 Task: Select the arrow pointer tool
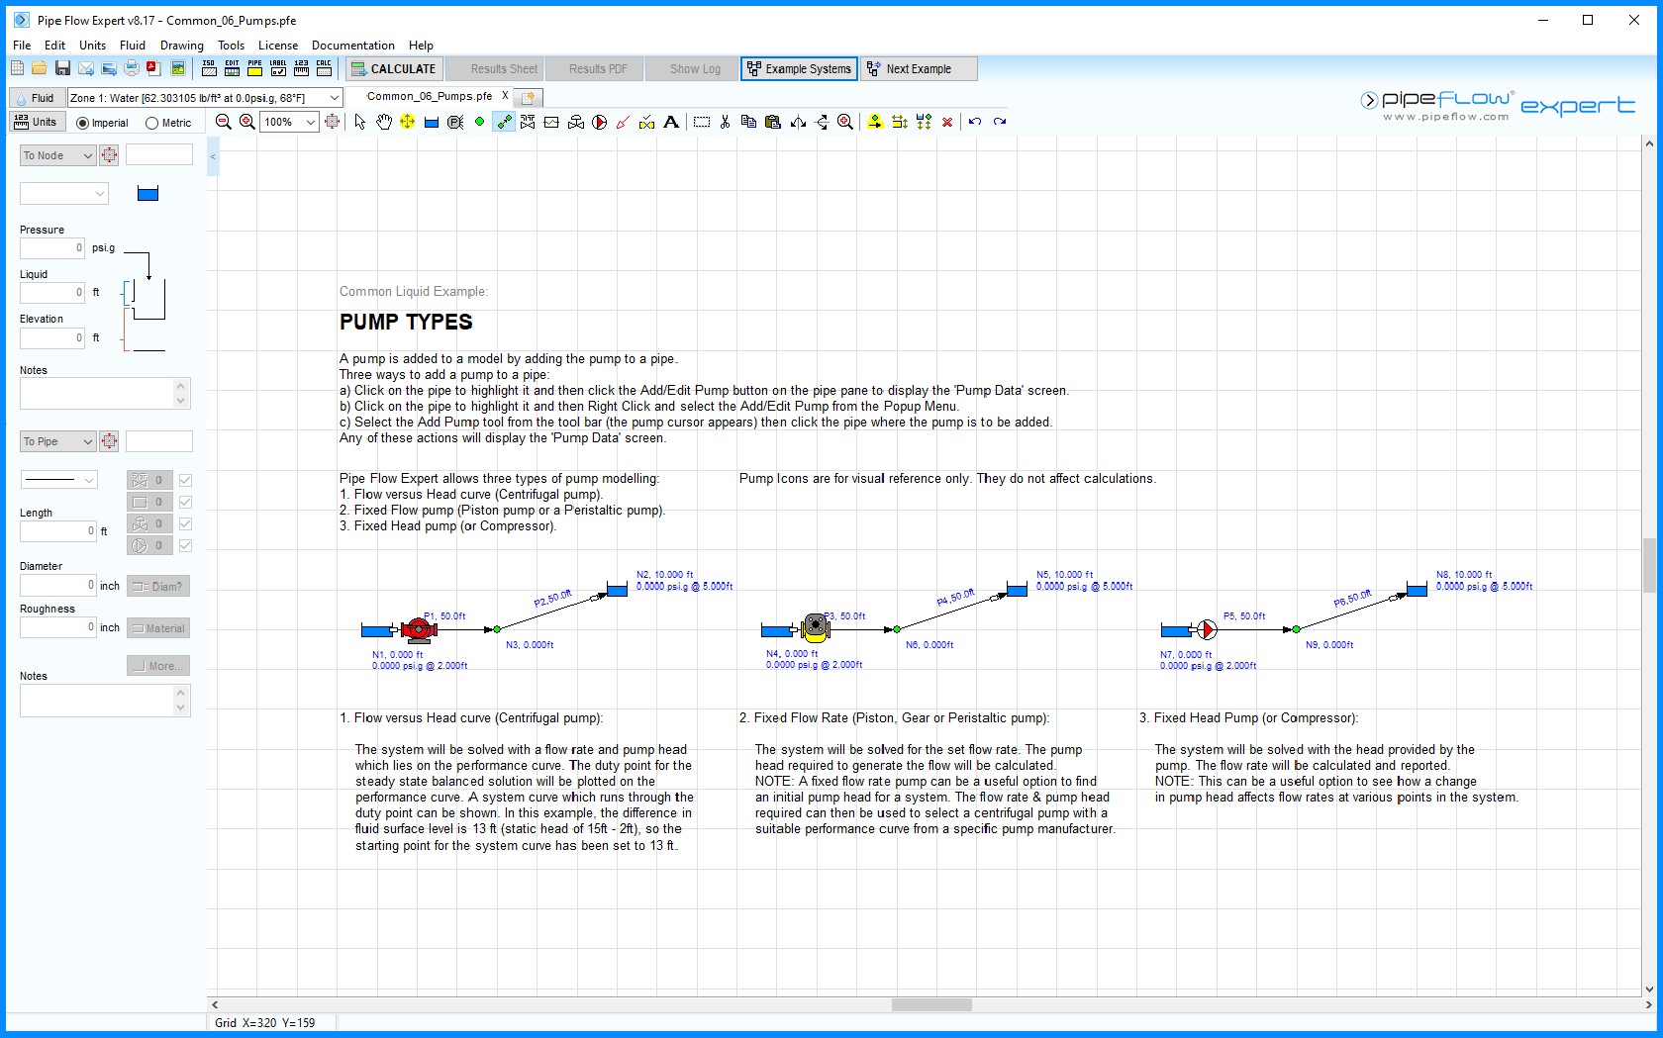(x=360, y=122)
